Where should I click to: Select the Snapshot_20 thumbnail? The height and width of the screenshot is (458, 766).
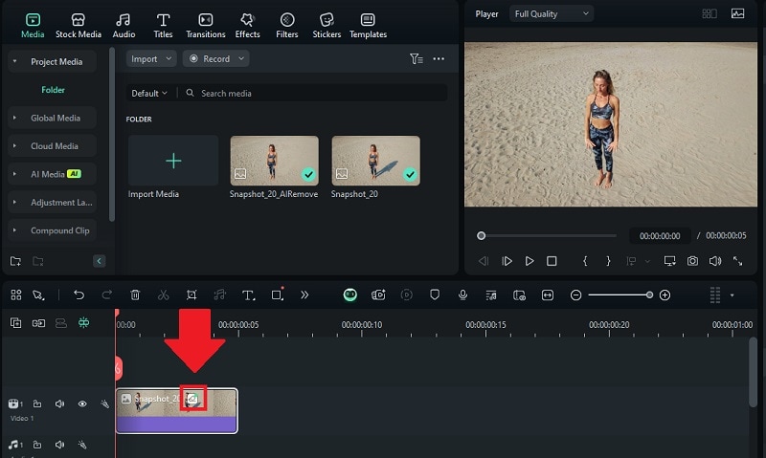pyautogui.click(x=375, y=161)
